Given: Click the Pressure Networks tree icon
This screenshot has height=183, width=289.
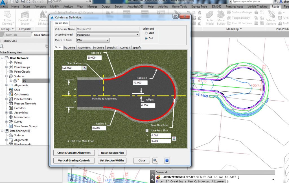Looking at the screenshot, I should click(11, 104).
